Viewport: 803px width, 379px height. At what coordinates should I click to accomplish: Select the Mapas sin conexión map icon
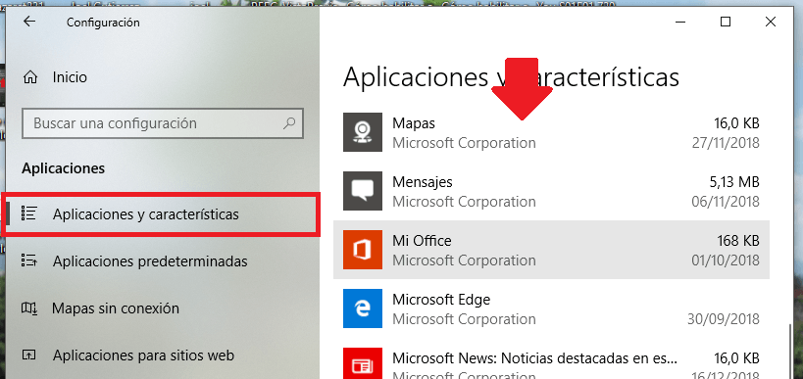pos(28,308)
